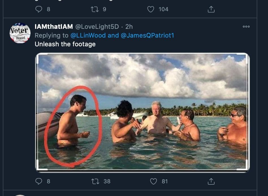
Task: Open the IAMthatIAM display name profile
Action: pos(54,27)
